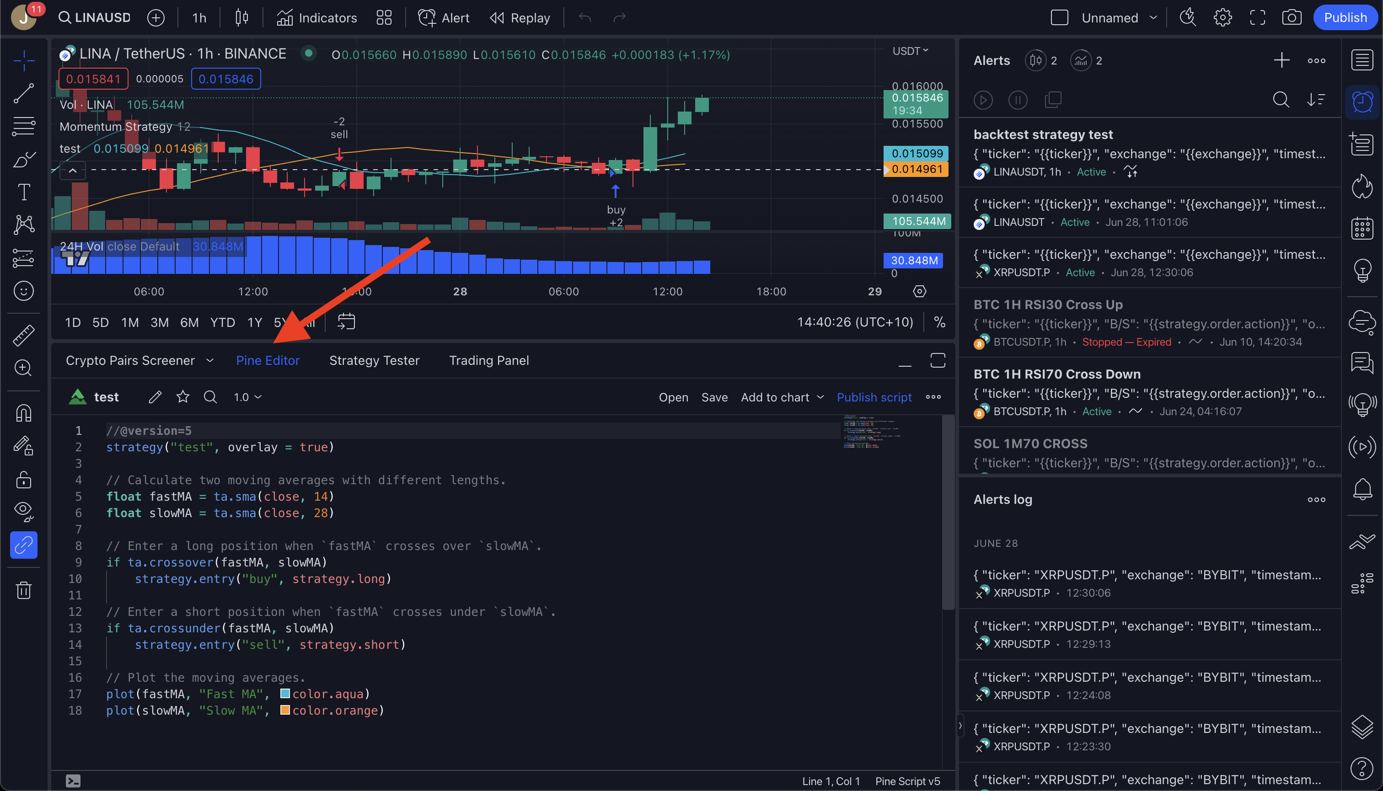The height and width of the screenshot is (791, 1383).
Task: Maximize the bottom panel
Action: 938,360
